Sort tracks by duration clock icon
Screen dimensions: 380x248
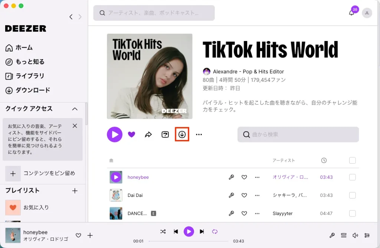pos(324,160)
